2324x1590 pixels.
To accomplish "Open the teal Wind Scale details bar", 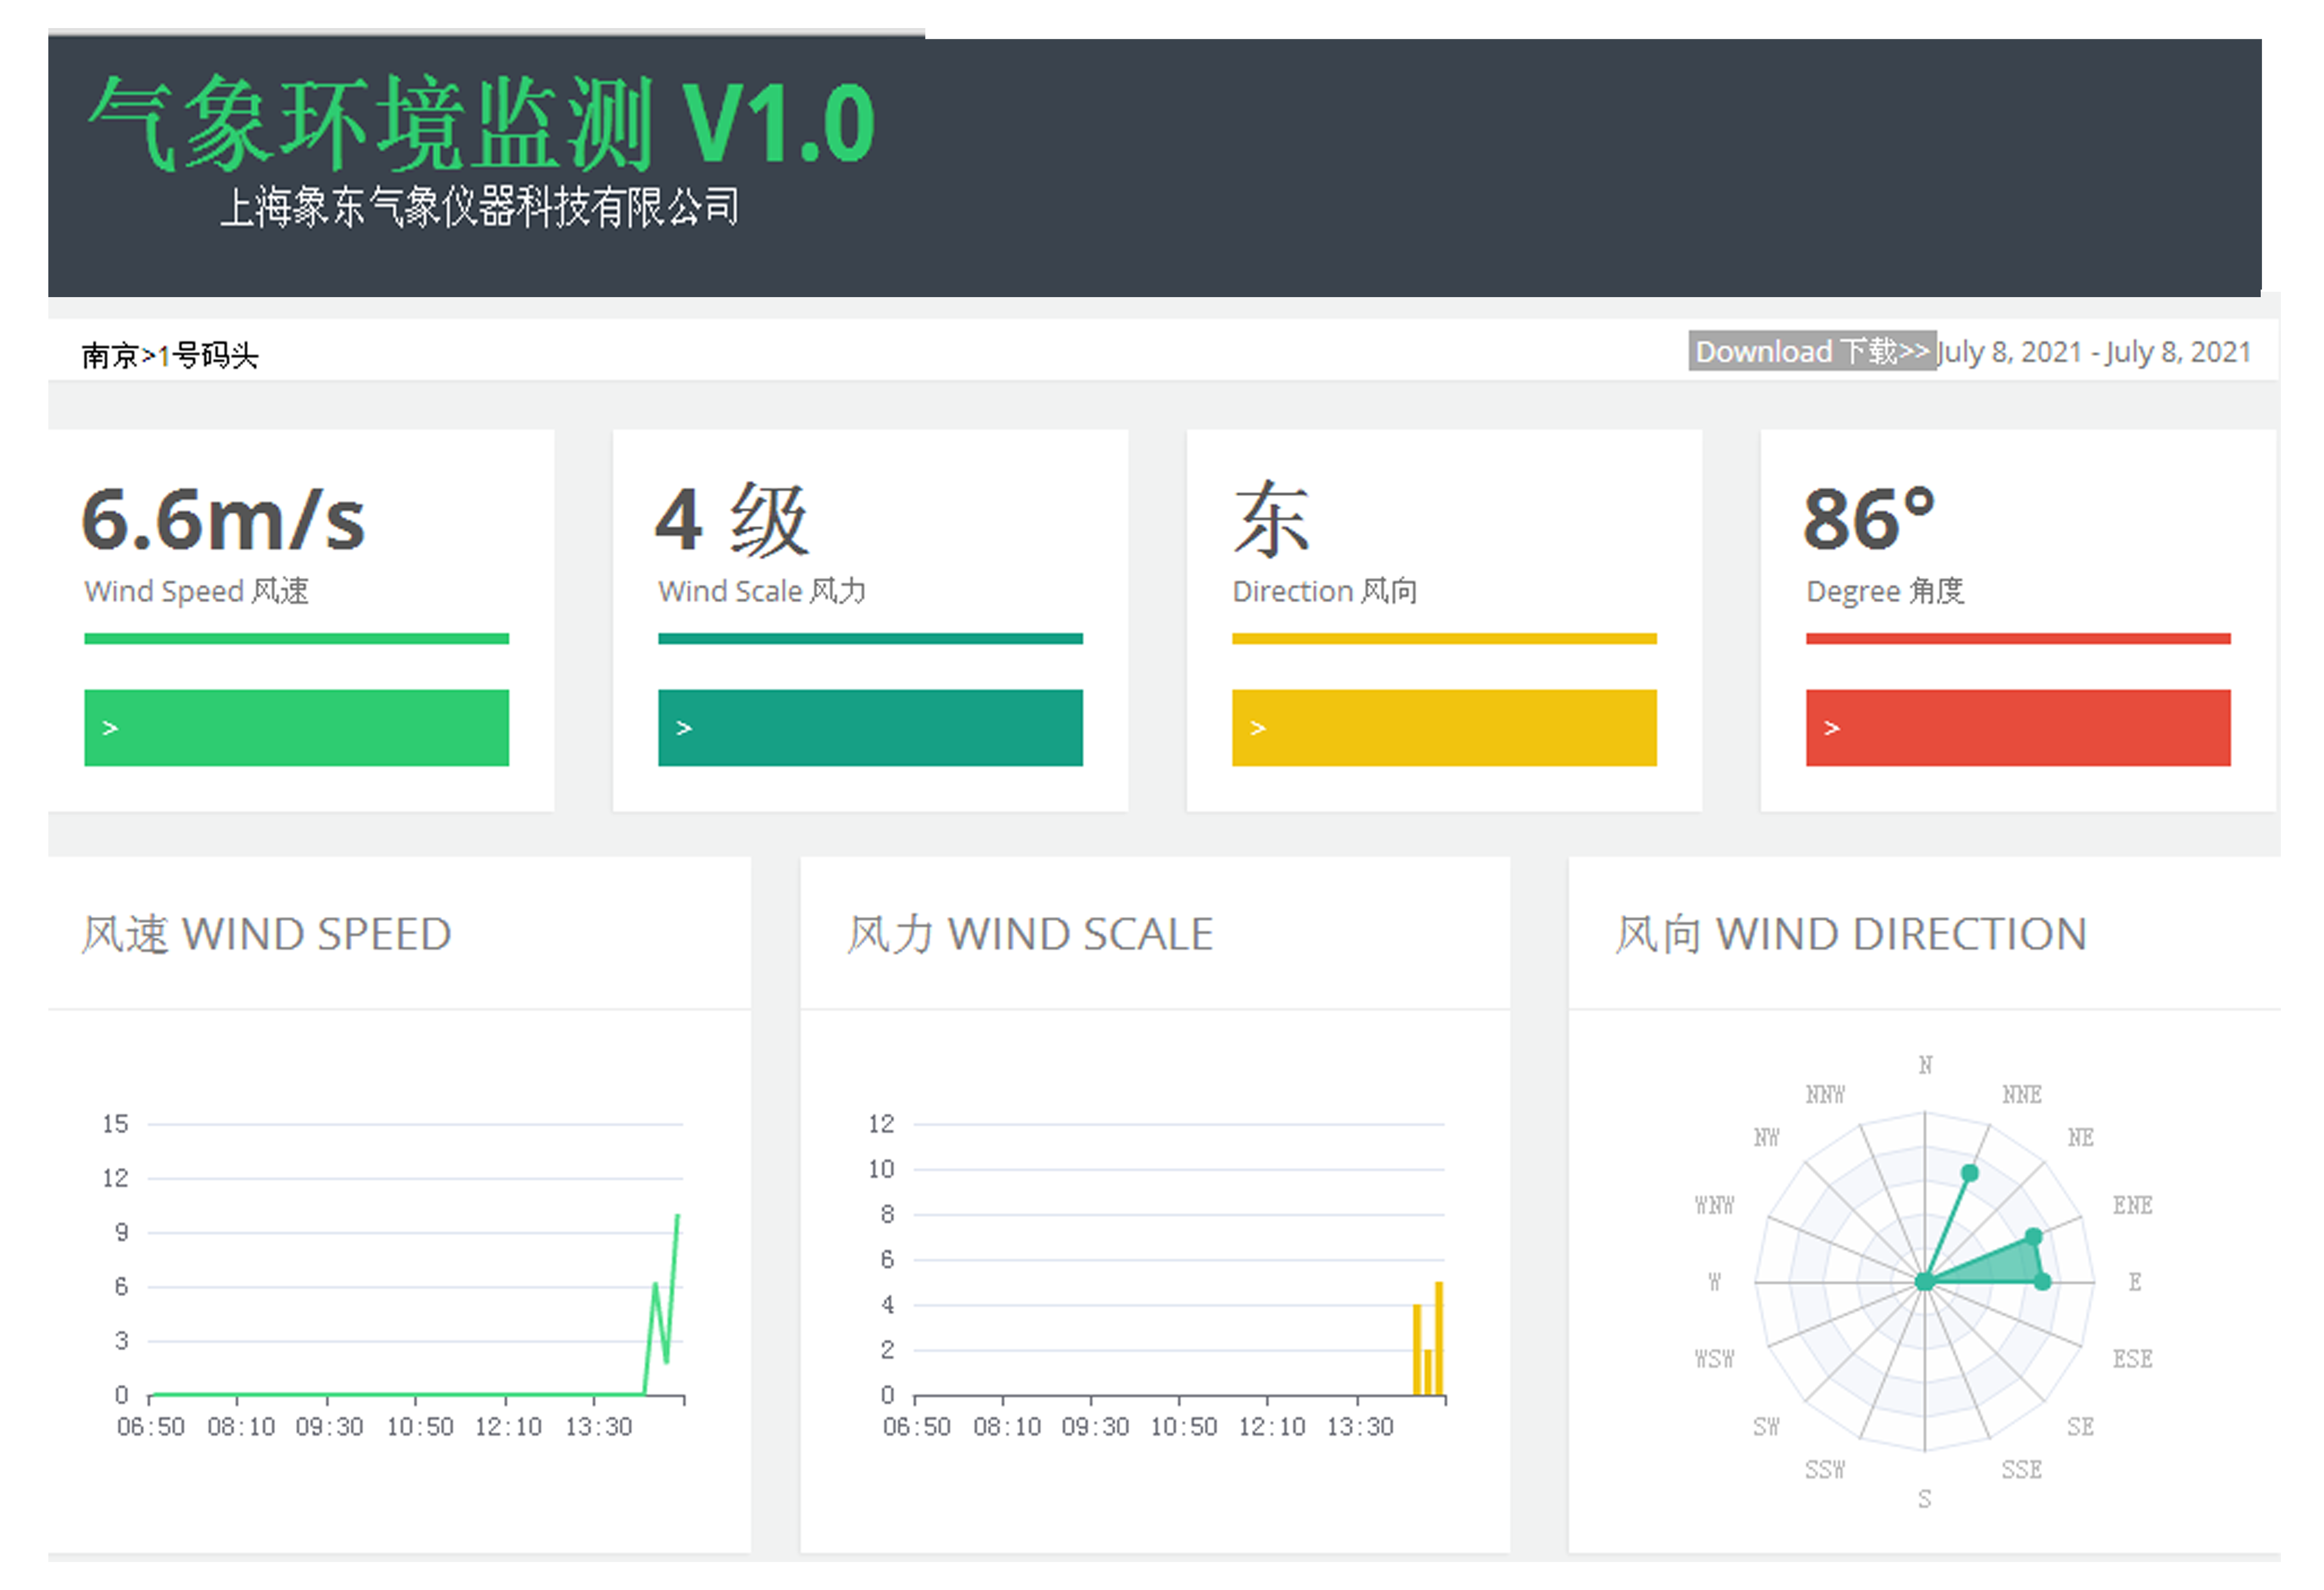I will click(870, 728).
